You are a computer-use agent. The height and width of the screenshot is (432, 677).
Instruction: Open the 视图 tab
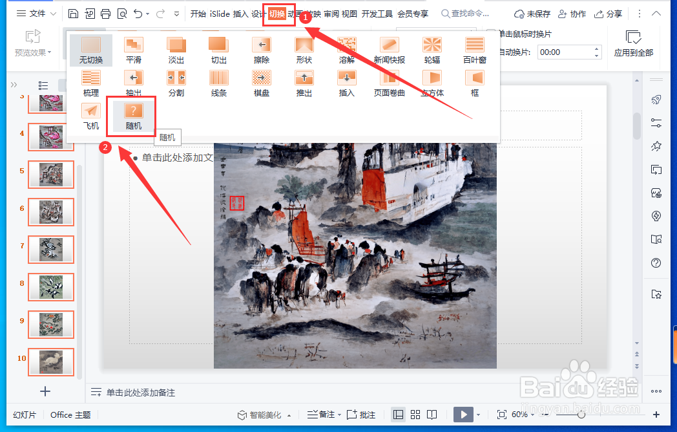click(349, 14)
